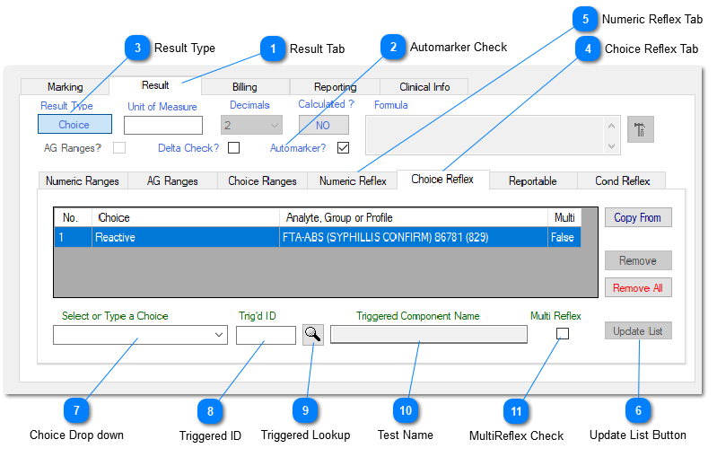This screenshot has height=457, width=717.
Task: Open the Billing tab
Action: pyautogui.click(x=244, y=87)
